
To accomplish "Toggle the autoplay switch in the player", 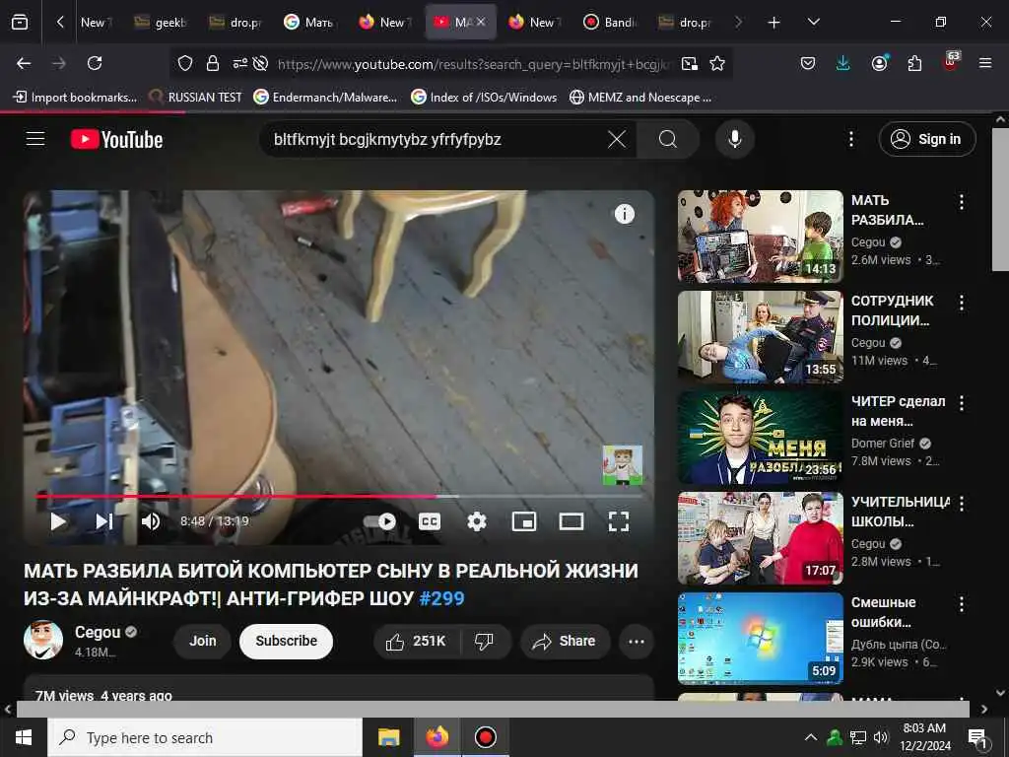I will click(x=379, y=521).
